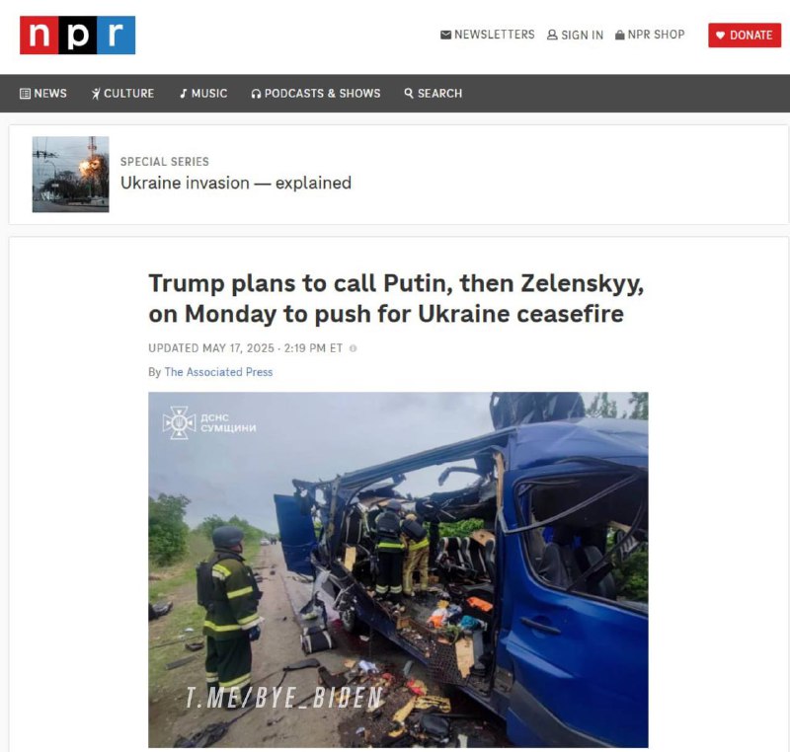Click the Newsletters envelope icon

[445, 35]
